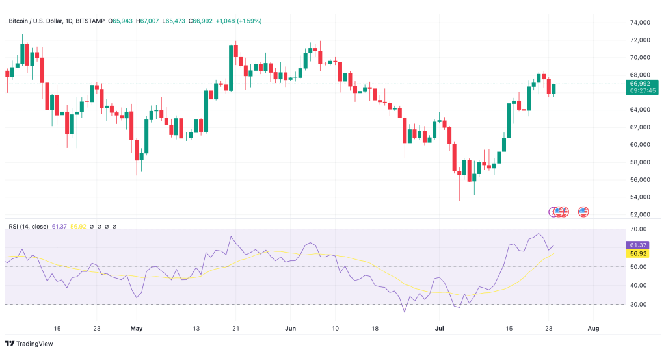Click the 74,000 price scale label
The width and height of the screenshot is (666, 352).
(x=640, y=23)
